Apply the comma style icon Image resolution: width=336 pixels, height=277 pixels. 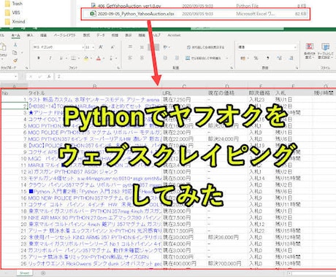(267, 58)
